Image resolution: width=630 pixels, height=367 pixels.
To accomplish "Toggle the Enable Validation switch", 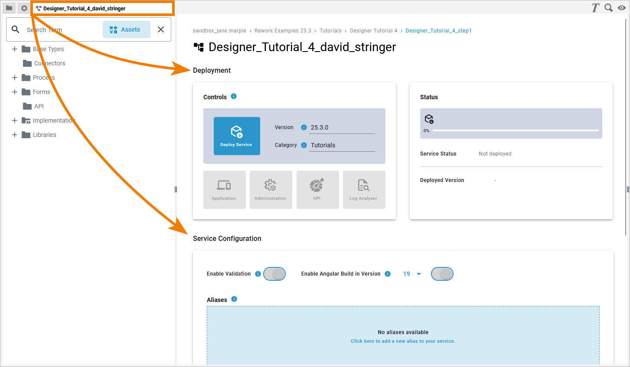I will pyautogui.click(x=274, y=274).
